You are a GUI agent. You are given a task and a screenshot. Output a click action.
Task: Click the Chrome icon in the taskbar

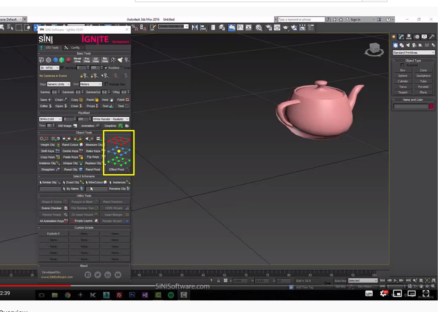tap(67, 295)
